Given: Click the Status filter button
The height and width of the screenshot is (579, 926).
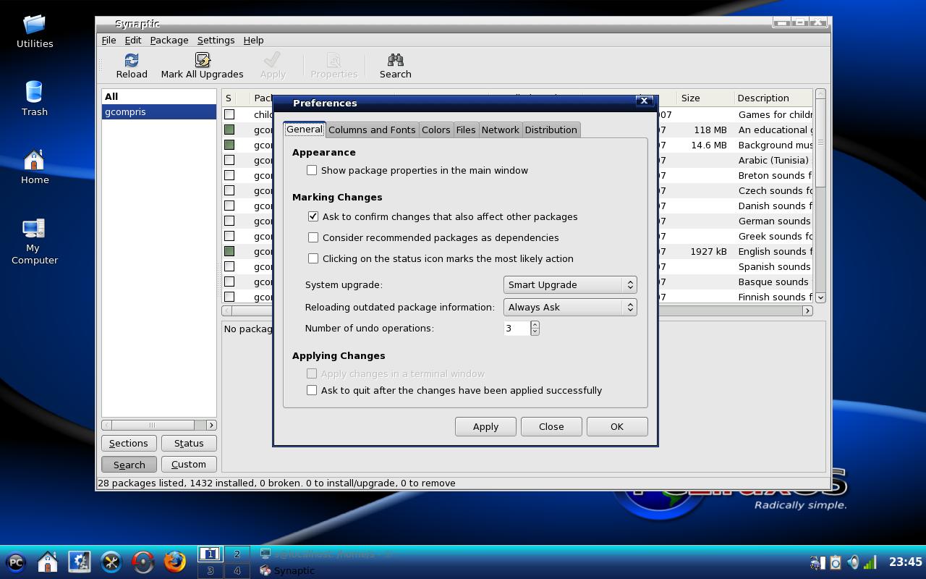Looking at the screenshot, I should (189, 443).
